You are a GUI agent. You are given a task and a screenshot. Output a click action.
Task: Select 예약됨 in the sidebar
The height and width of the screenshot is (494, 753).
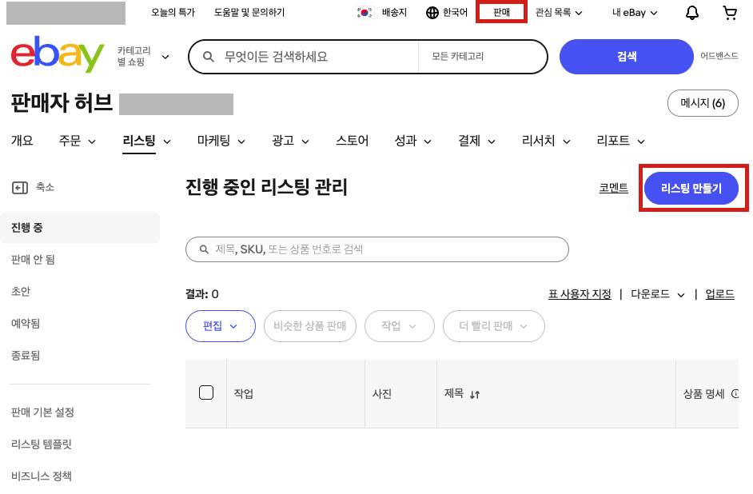26,324
